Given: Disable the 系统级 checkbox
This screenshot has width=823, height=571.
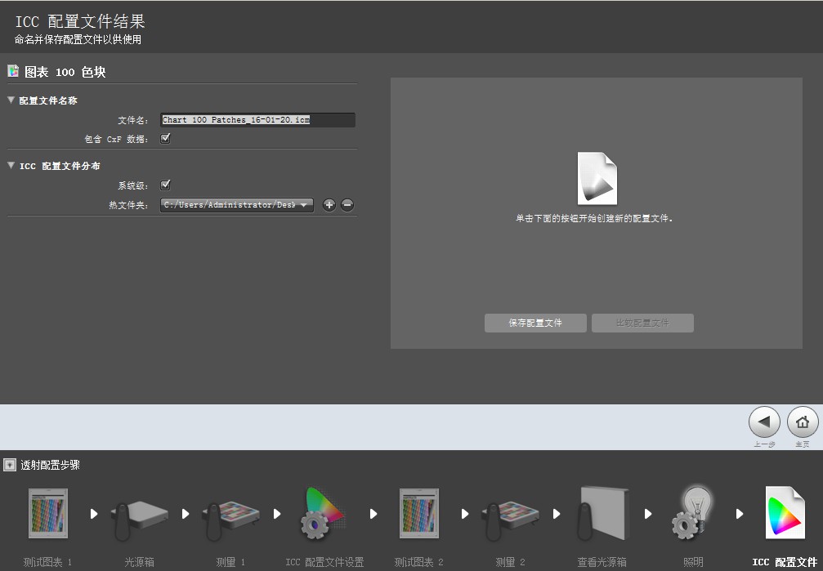Looking at the screenshot, I should click(x=165, y=185).
